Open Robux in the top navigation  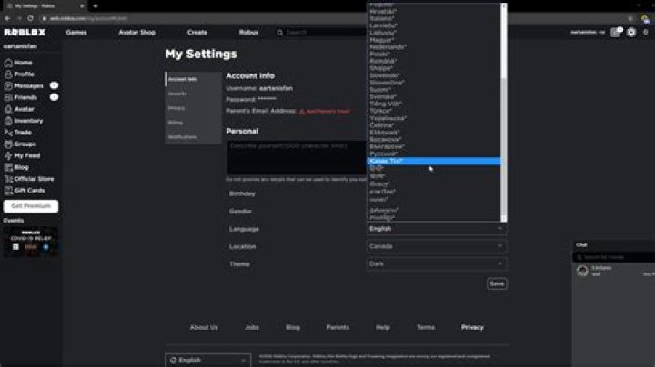pos(248,32)
